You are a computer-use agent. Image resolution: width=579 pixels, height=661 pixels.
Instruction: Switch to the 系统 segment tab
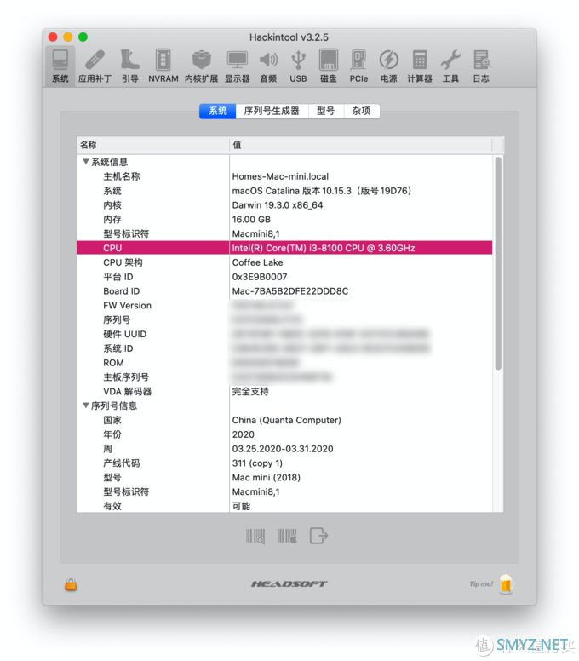(217, 111)
